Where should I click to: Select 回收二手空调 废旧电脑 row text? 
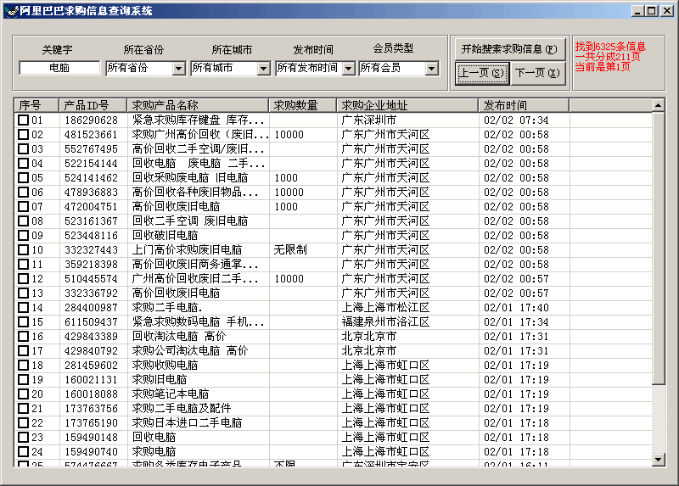[189, 221]
